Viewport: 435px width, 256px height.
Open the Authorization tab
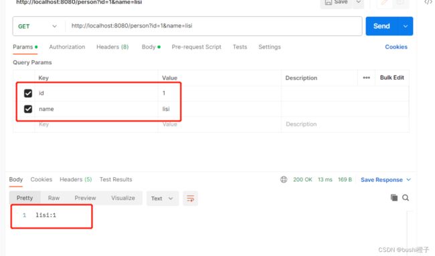click(67, 47)
